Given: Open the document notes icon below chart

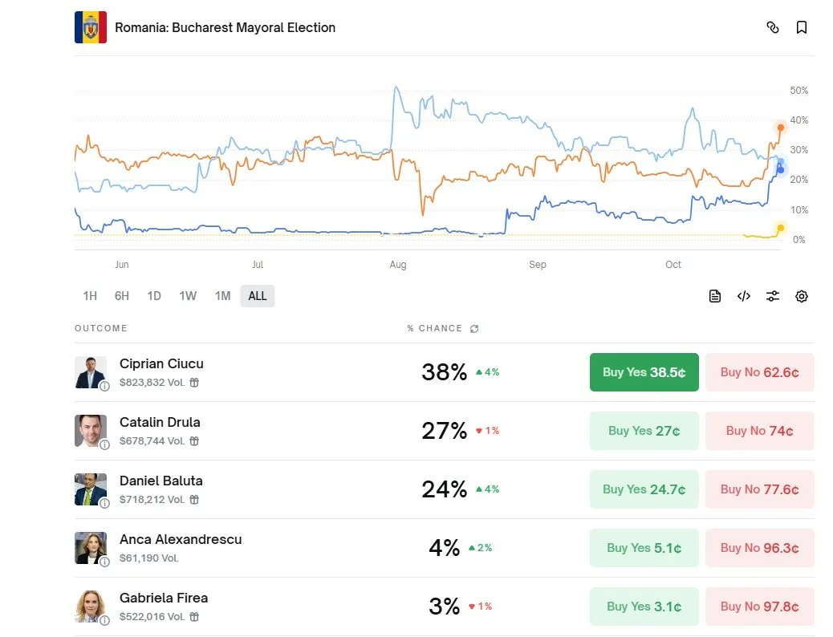Looking at the screenshot, I should [x=715, y=296].
